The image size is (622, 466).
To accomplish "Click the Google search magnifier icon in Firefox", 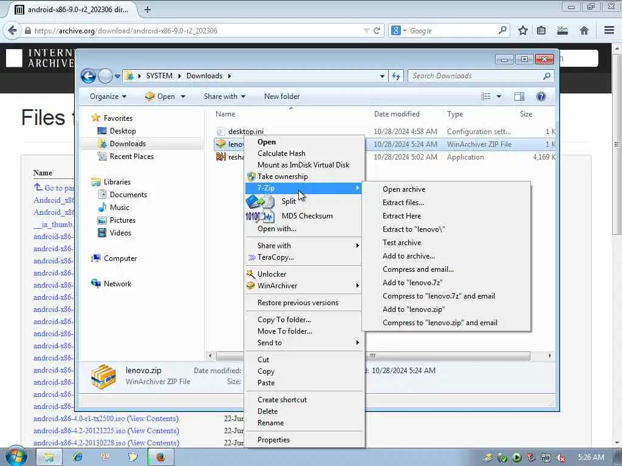I will (x=502, y=30).
